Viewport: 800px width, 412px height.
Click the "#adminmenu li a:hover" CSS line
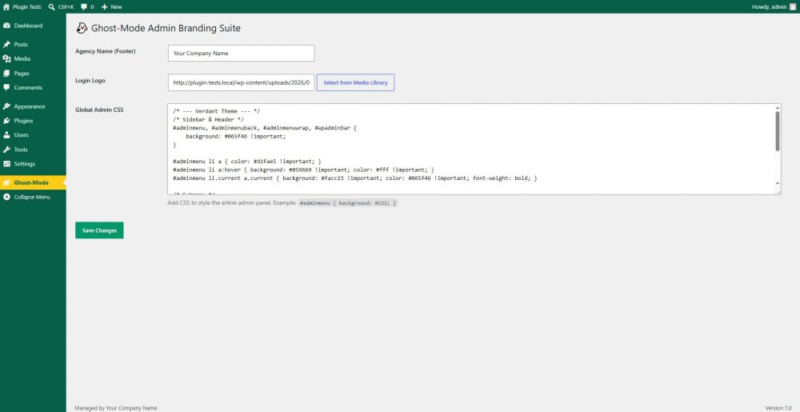[305, 170]
